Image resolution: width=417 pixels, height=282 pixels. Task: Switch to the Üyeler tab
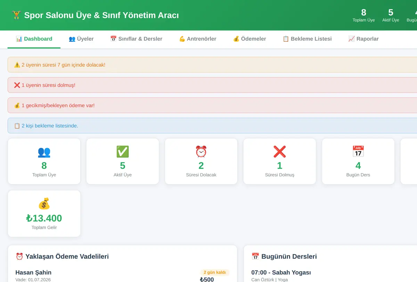click(81, 39)
